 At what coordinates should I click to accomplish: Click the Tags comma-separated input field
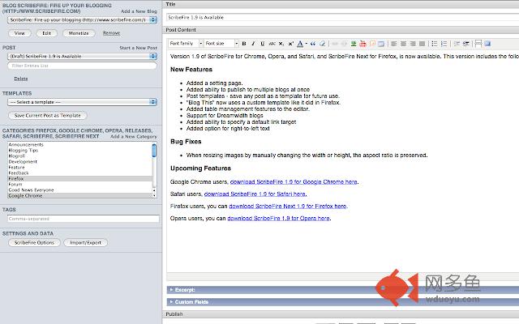pos(79,219)
